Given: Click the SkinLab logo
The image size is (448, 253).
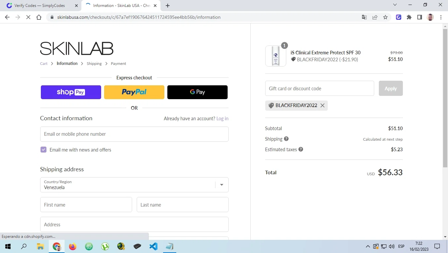Looking at the screenshot, I should (x=77, y=48).
